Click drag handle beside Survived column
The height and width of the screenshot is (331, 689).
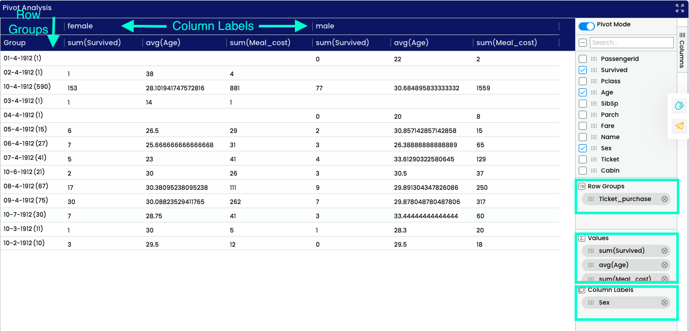(594, 70)
